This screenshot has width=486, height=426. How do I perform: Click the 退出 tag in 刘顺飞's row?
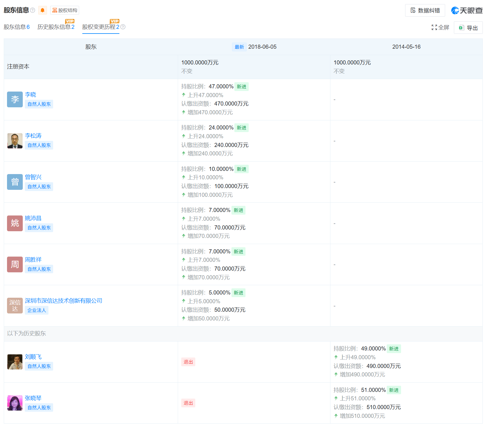pyautogui.click(x=188, y=362)
